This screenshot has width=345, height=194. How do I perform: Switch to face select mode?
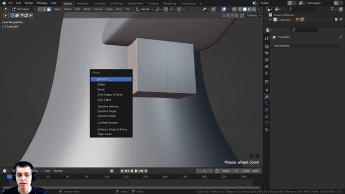pyautogui.click(x=49, y=9)
